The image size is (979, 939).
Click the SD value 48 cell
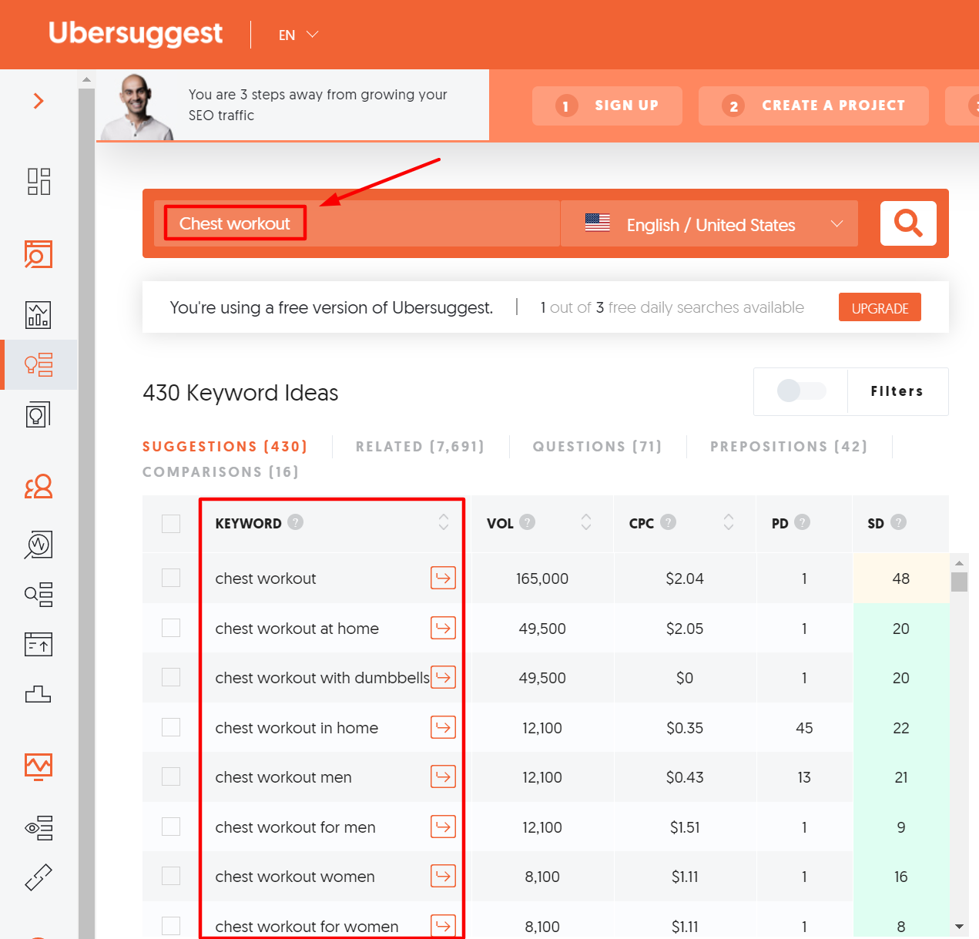pos(900,578)
